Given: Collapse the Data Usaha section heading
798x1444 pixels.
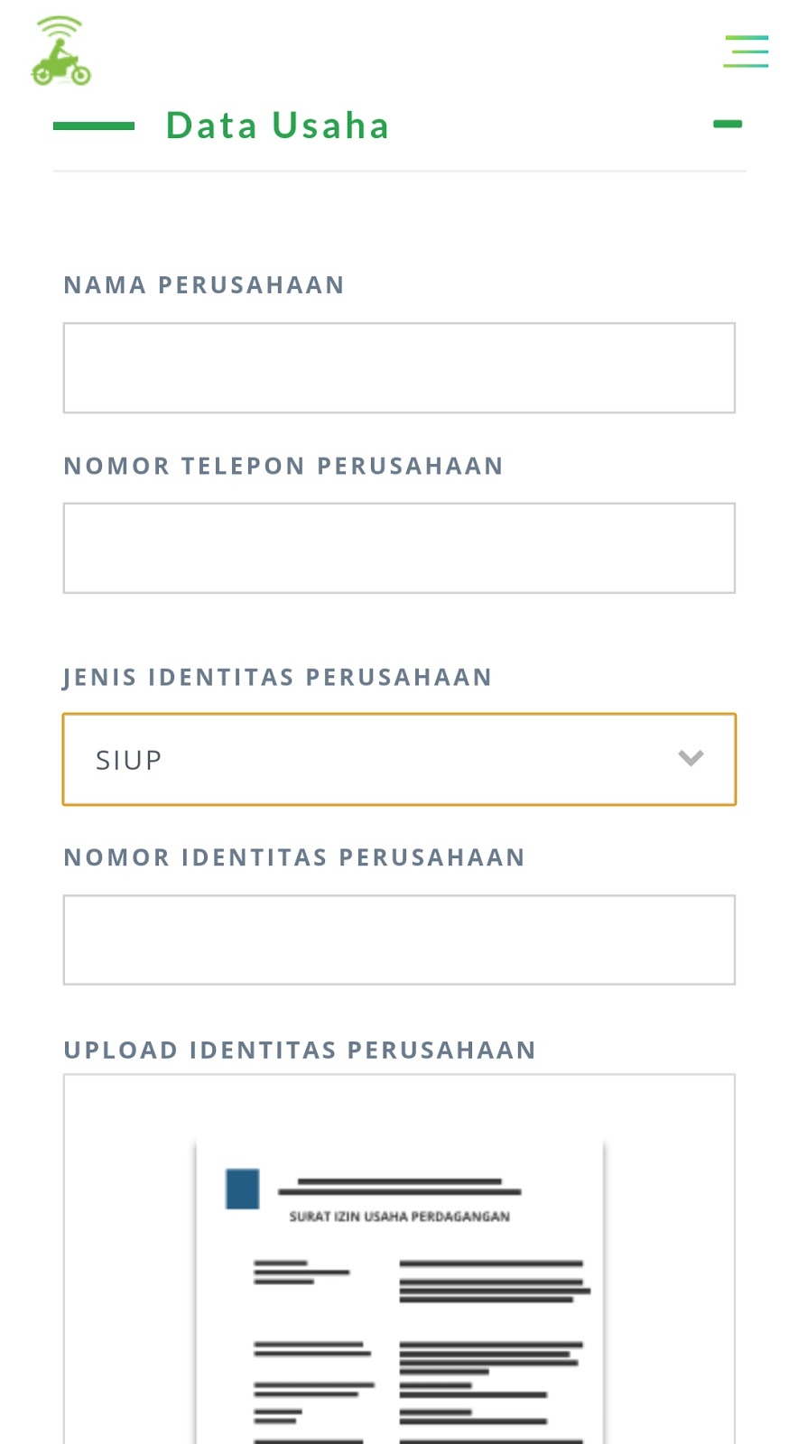Looking at the screenshot, I should [x=277, y=126].
